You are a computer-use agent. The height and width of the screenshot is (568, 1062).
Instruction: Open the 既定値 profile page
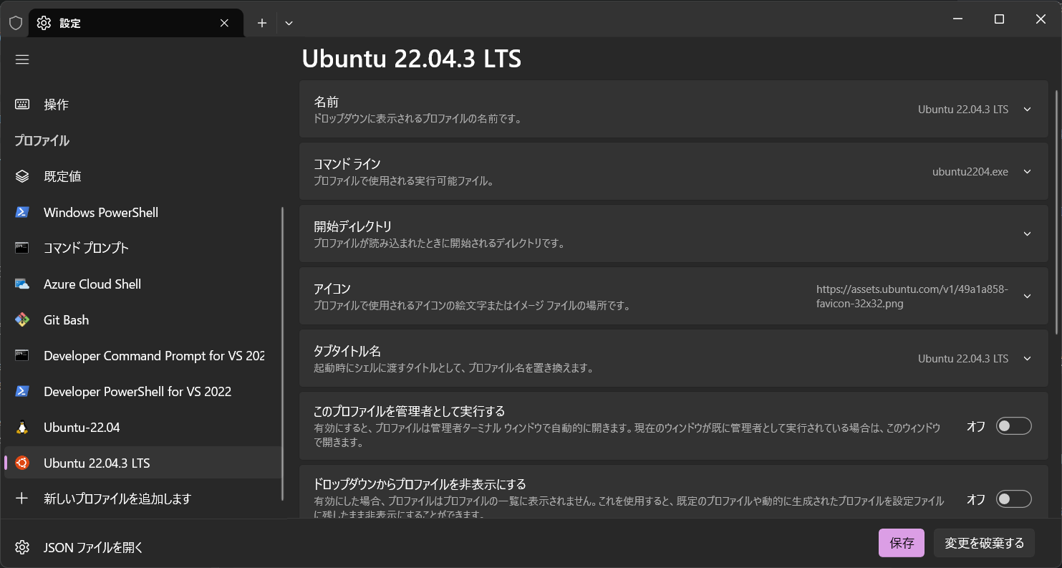pyautogui.click(x=143, y=176)
